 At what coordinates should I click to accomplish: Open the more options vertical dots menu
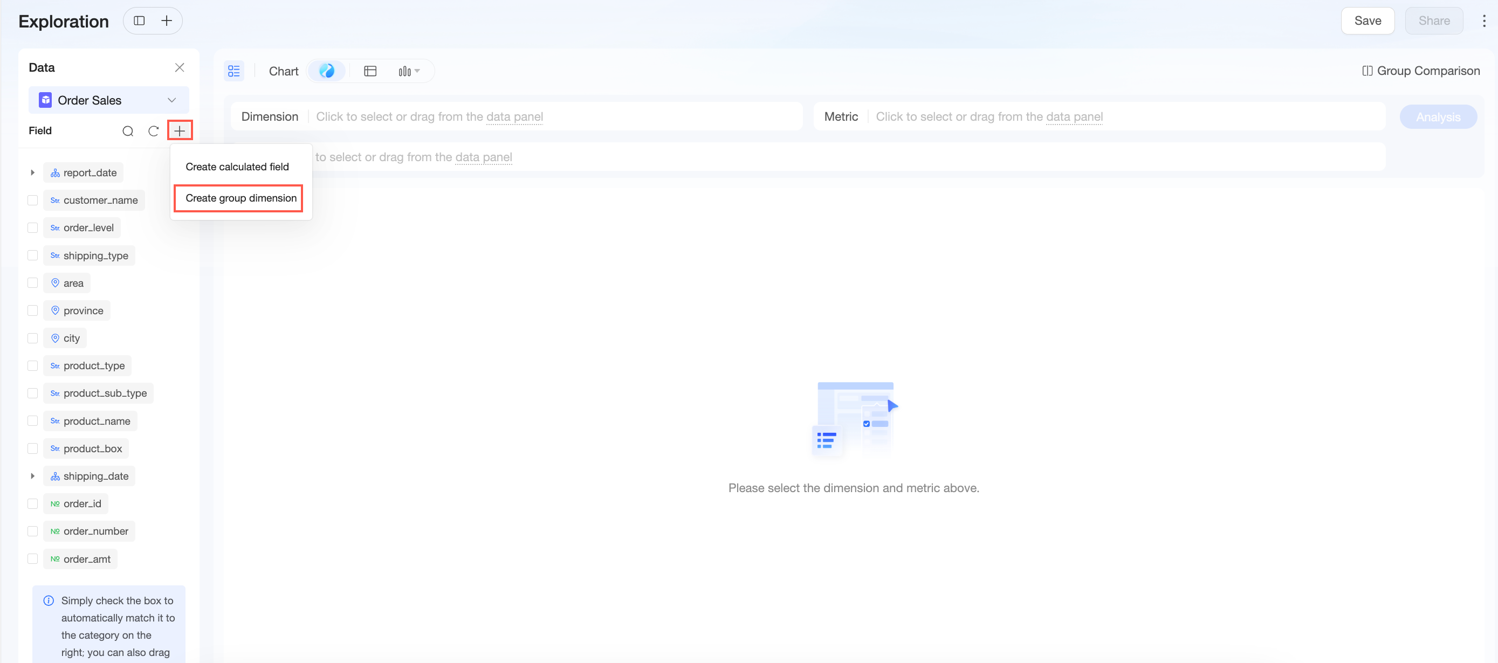(1483, 21)
